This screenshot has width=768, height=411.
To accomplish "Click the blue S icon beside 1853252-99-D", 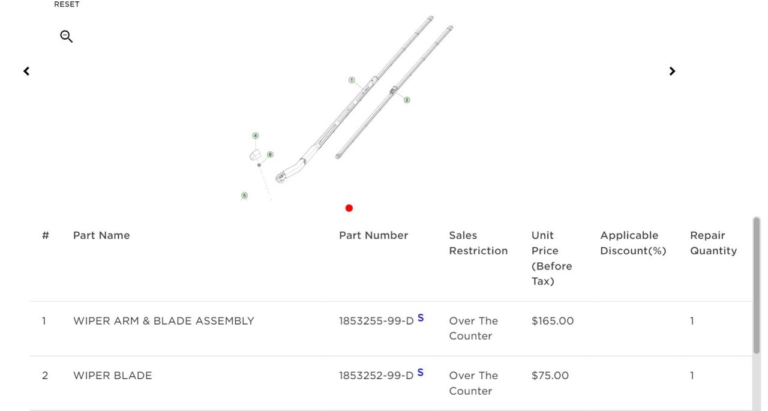I will pos(421,373).
